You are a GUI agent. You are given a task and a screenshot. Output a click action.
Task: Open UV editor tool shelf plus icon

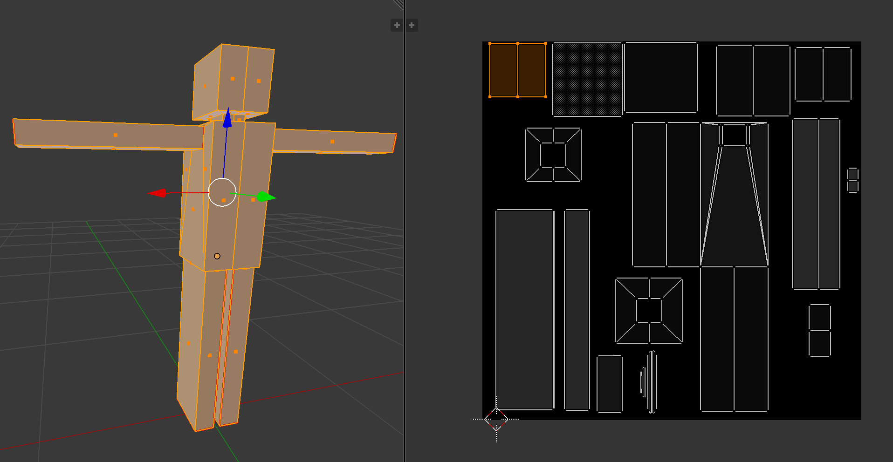pyautogui.click(x=412, y=25)
